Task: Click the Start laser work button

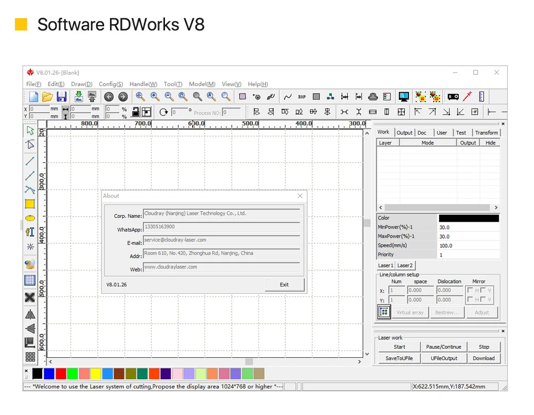Action: pyautogui.click(x=399, y=347)
